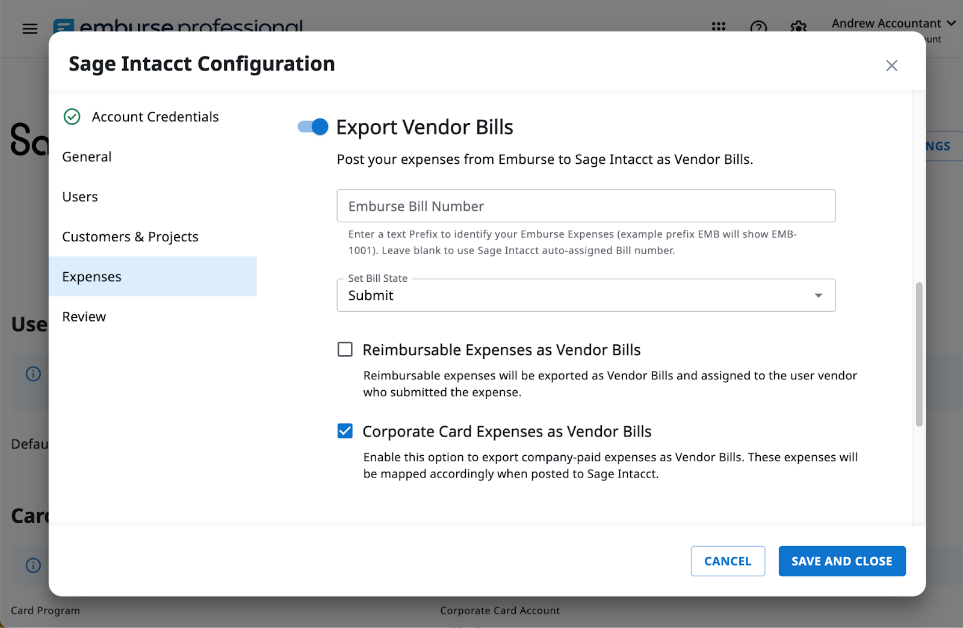Open the apps grid icon
This screenshot has height=628, width=963.
point(718,26)
